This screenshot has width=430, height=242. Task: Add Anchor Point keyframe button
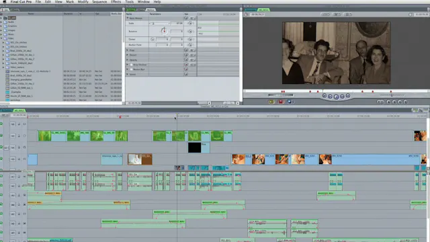point(190,44)
